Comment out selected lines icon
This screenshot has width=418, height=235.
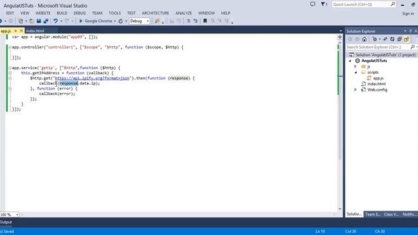point(189,21)
